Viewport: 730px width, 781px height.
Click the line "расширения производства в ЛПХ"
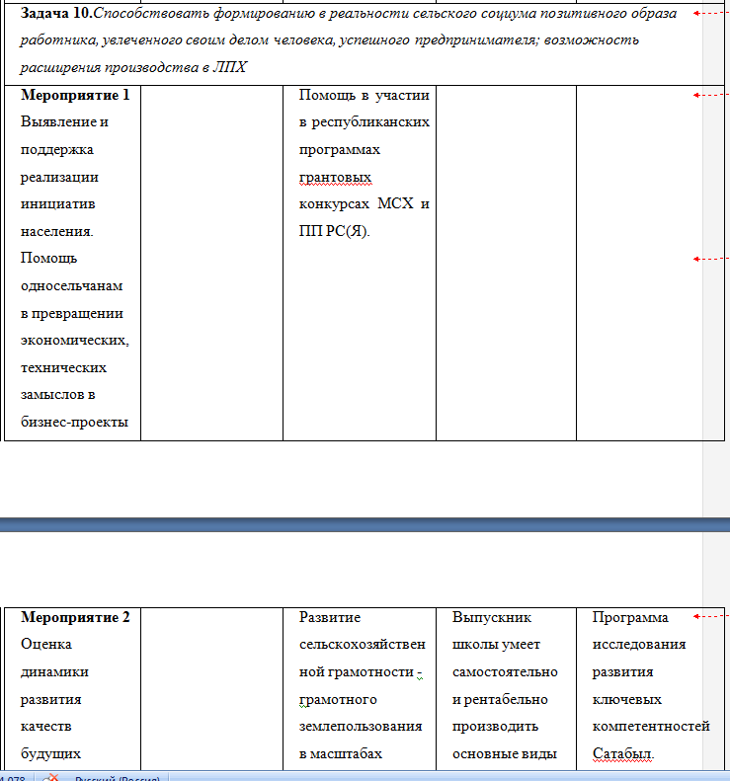pos(133,67)
